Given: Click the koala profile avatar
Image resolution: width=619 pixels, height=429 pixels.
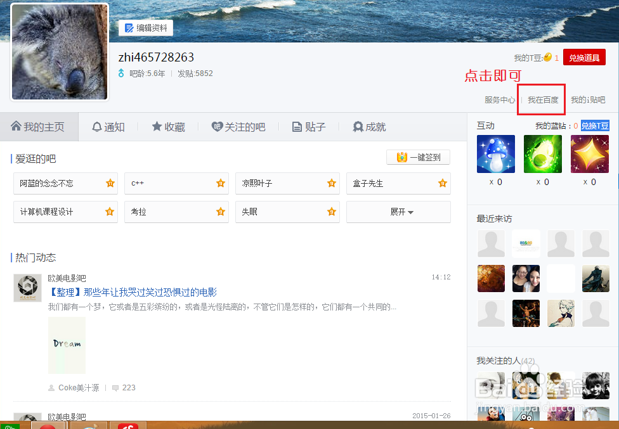Looking at the screenshot, I should click(60, 52).
